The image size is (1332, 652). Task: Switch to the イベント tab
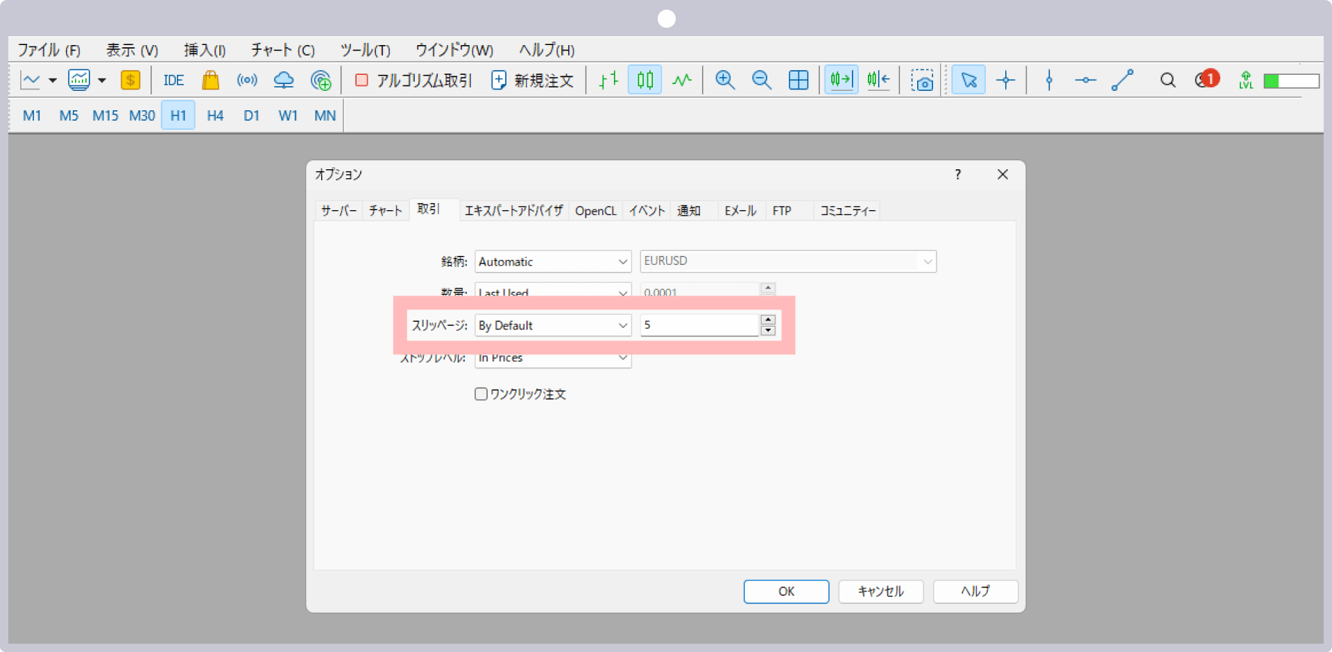click(x=647, y=211)
